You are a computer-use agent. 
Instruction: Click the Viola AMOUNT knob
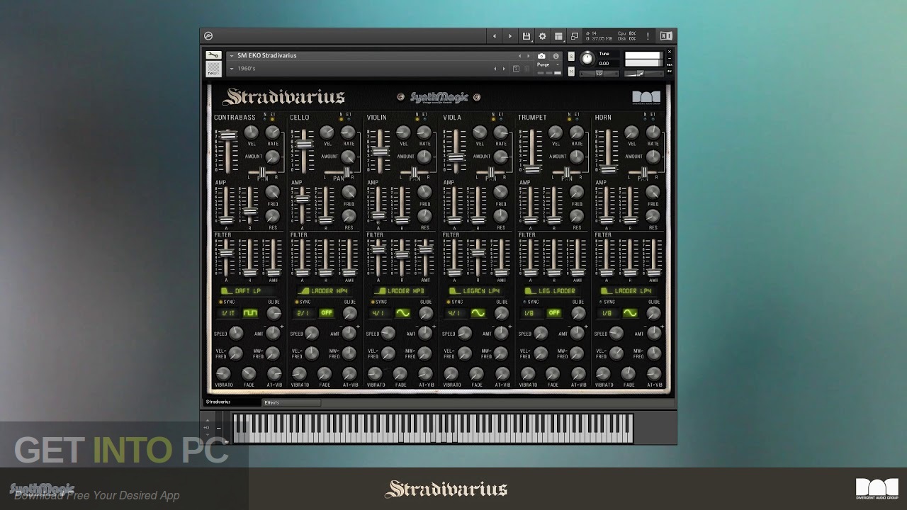(x=500, y=157)
